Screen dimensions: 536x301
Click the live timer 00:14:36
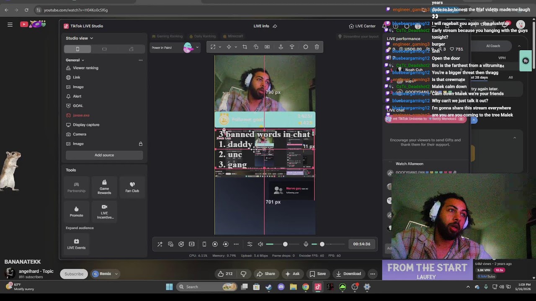coord(362,244)
